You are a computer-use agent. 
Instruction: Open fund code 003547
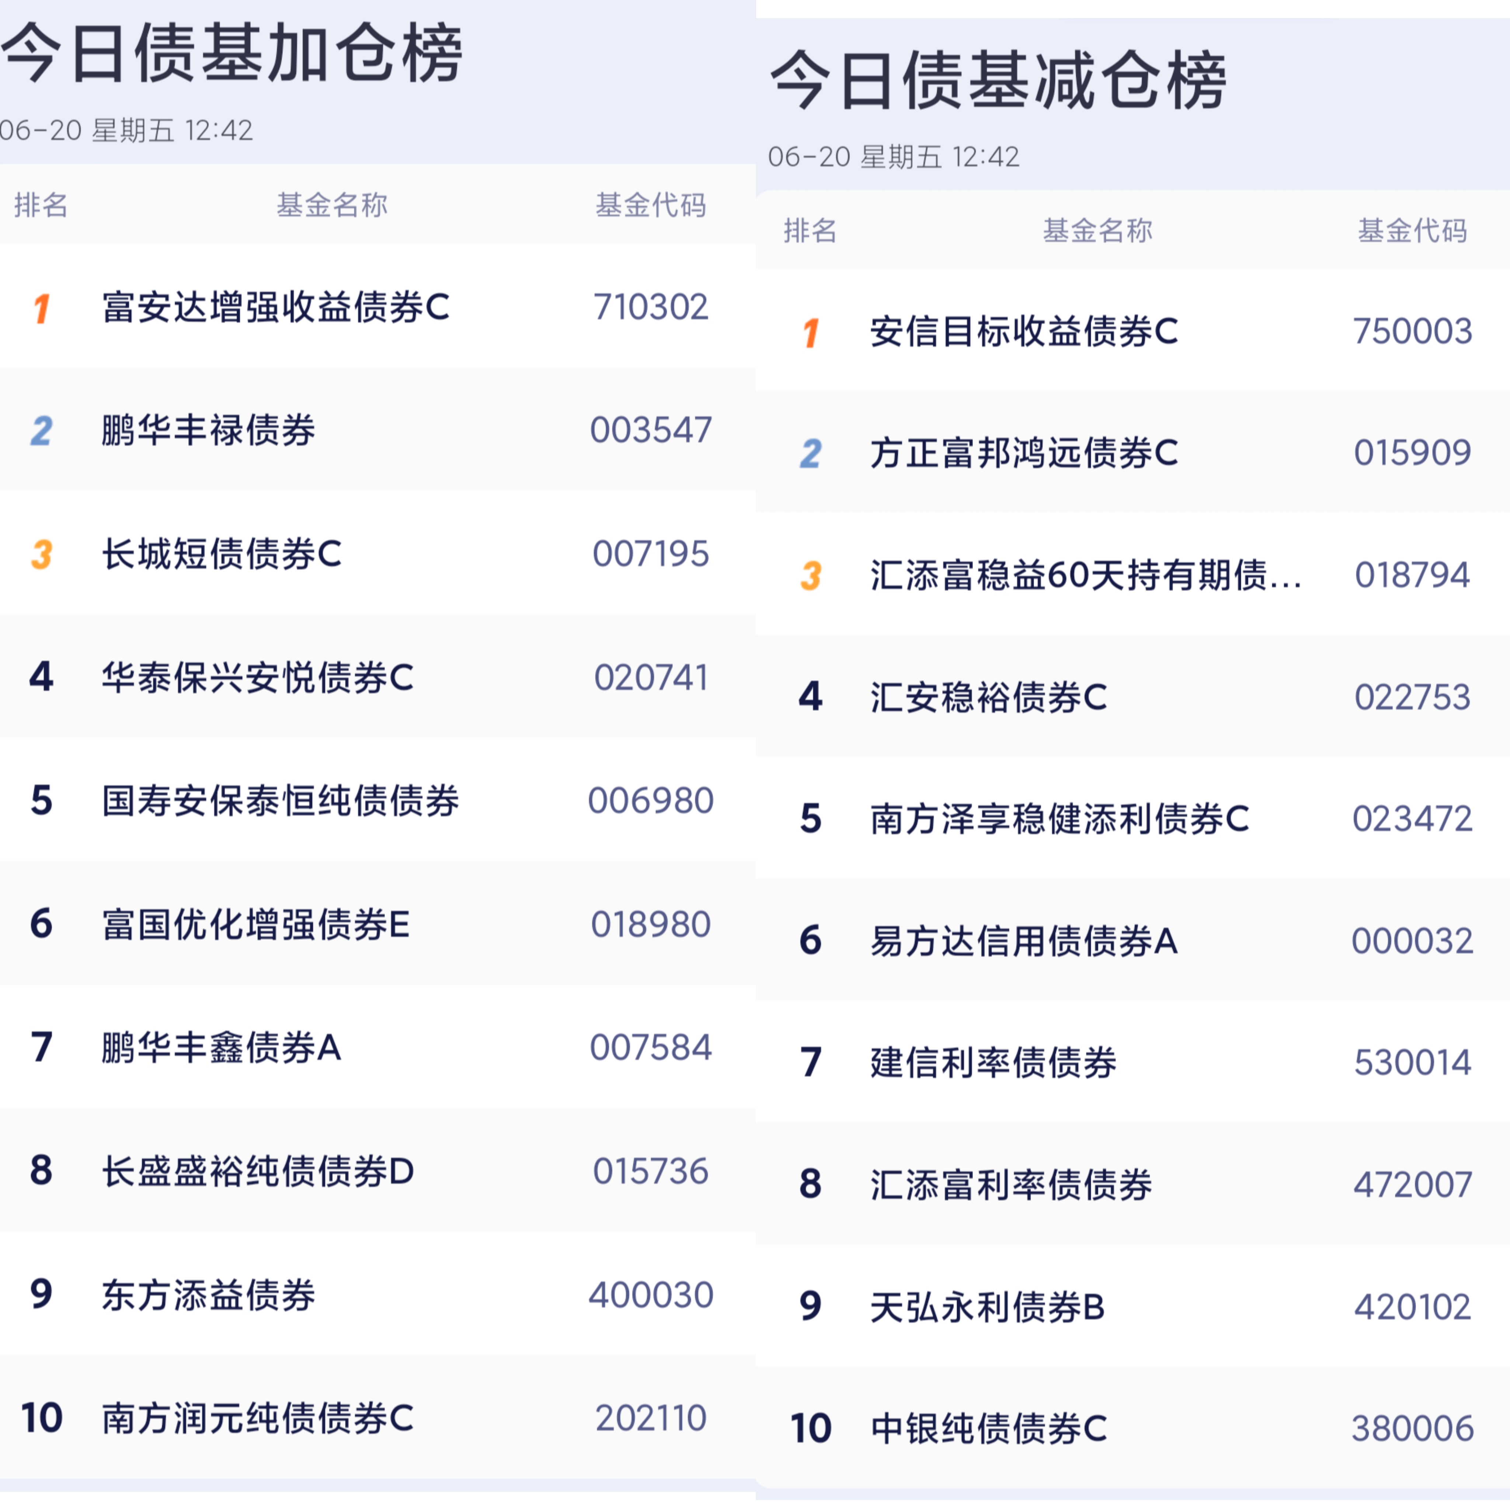click(651, 430)
